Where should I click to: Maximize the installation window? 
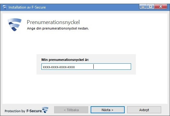tap(151, 7)
